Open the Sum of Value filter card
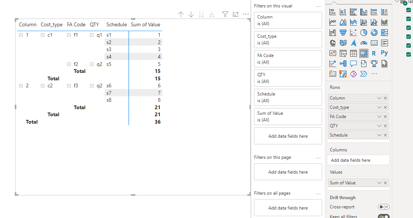The height and width of the screenshot is (218, 413). tap(288, 117)
